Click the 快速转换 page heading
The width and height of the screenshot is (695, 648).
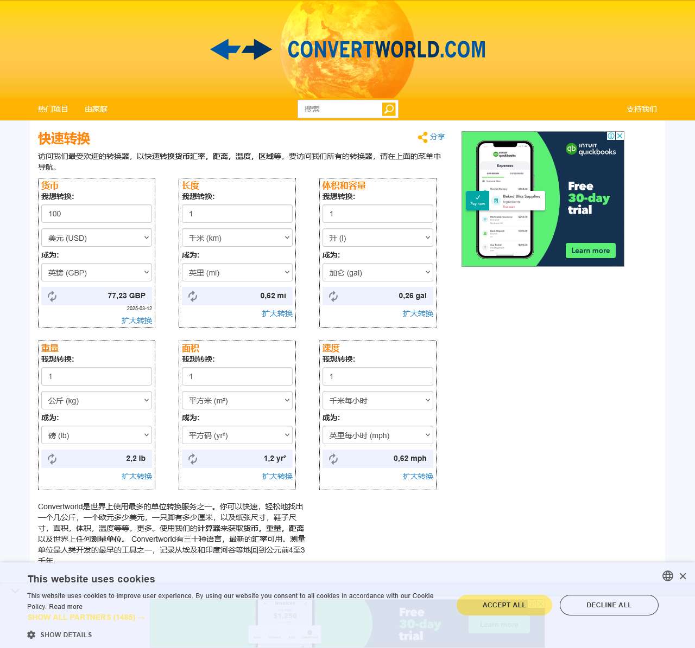pos(64,138)
